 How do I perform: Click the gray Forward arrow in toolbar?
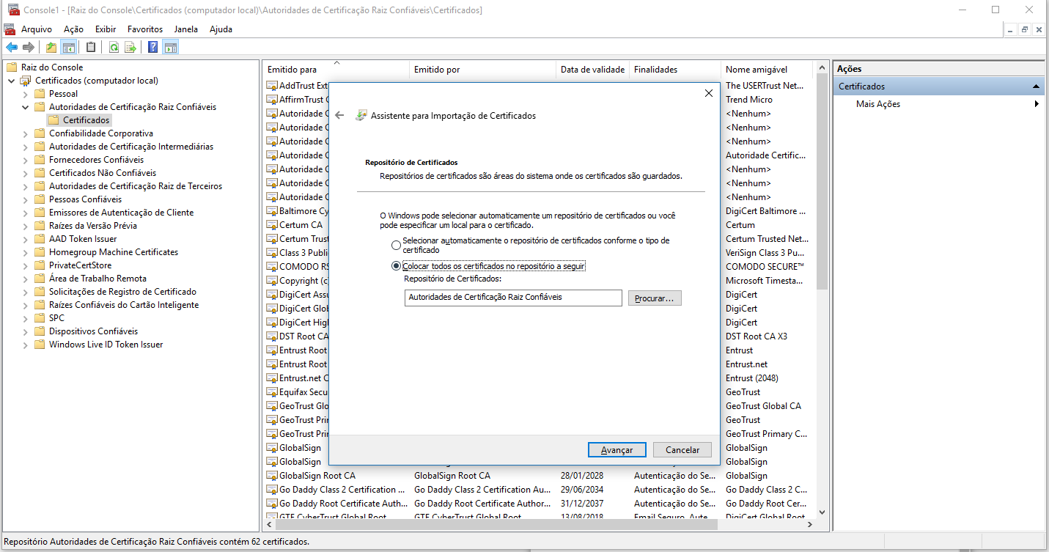29,48
